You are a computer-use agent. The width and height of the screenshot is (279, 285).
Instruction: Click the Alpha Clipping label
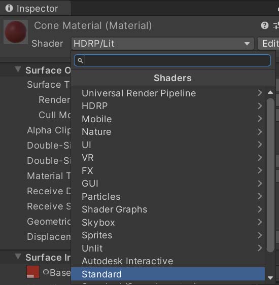49,130
